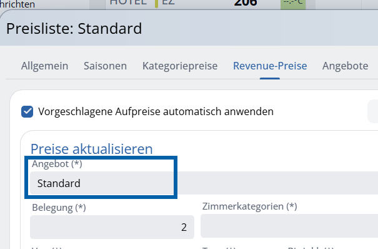Click the HOTEL label at the top
This screenshot has width=378, height=249.
(x=128, y=3)
